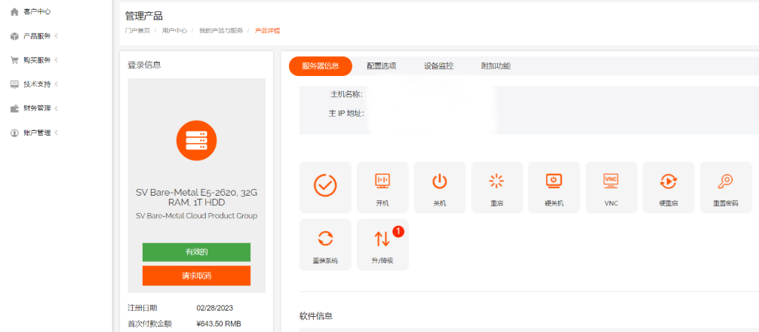
Task: Select the 服务器信息 tab
Action: coord(321,66)
